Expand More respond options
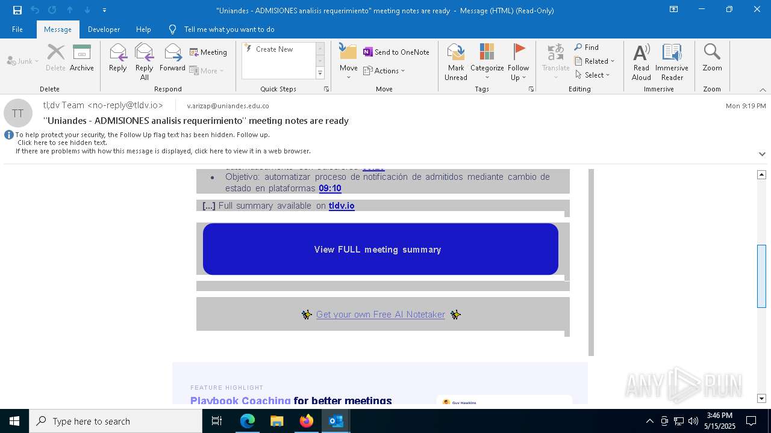Viewport: 771px width, 433px height. 207,70
